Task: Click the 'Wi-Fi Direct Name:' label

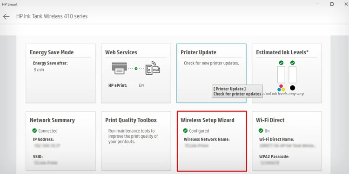Action: [x=277, y=140]
